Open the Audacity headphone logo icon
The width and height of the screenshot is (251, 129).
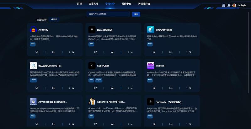(34, 30)
